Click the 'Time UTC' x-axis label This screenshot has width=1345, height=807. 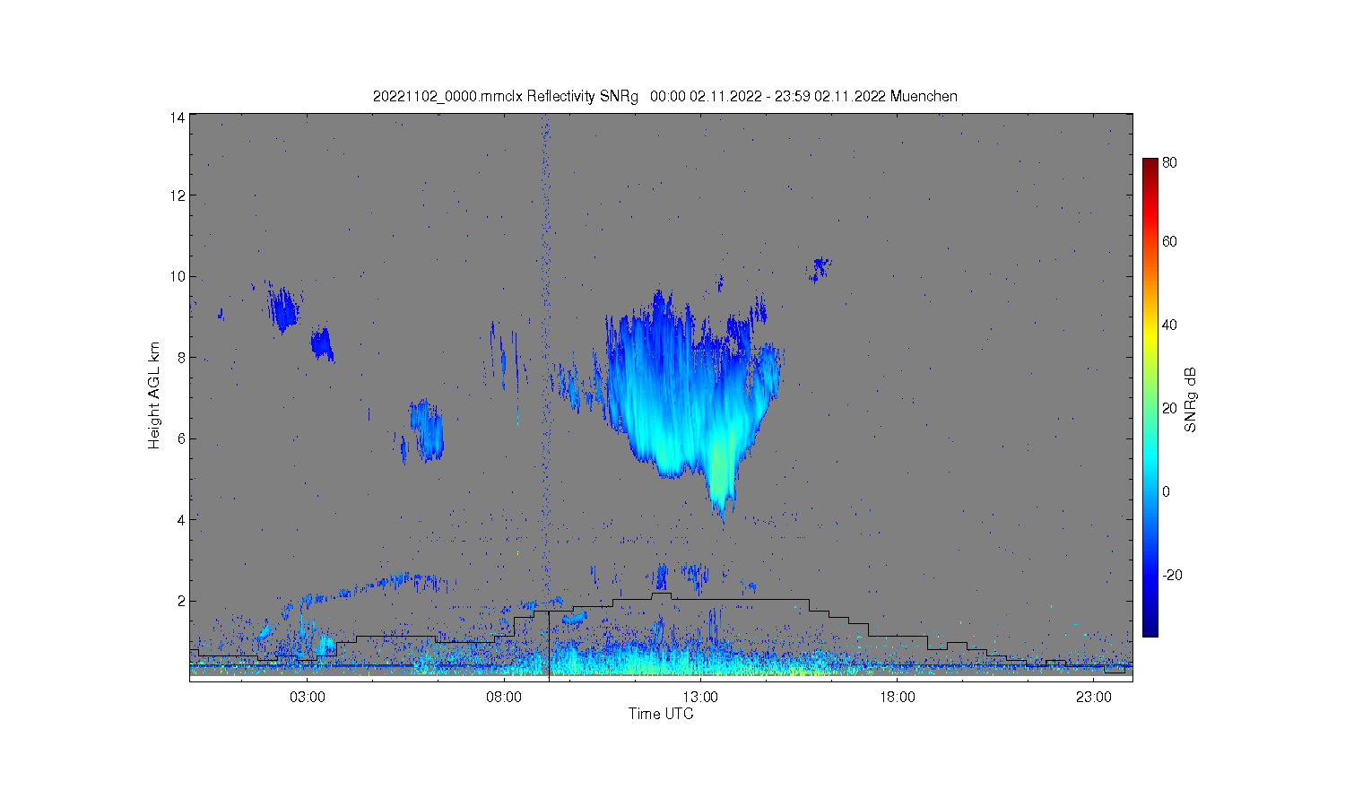point(661,714)
